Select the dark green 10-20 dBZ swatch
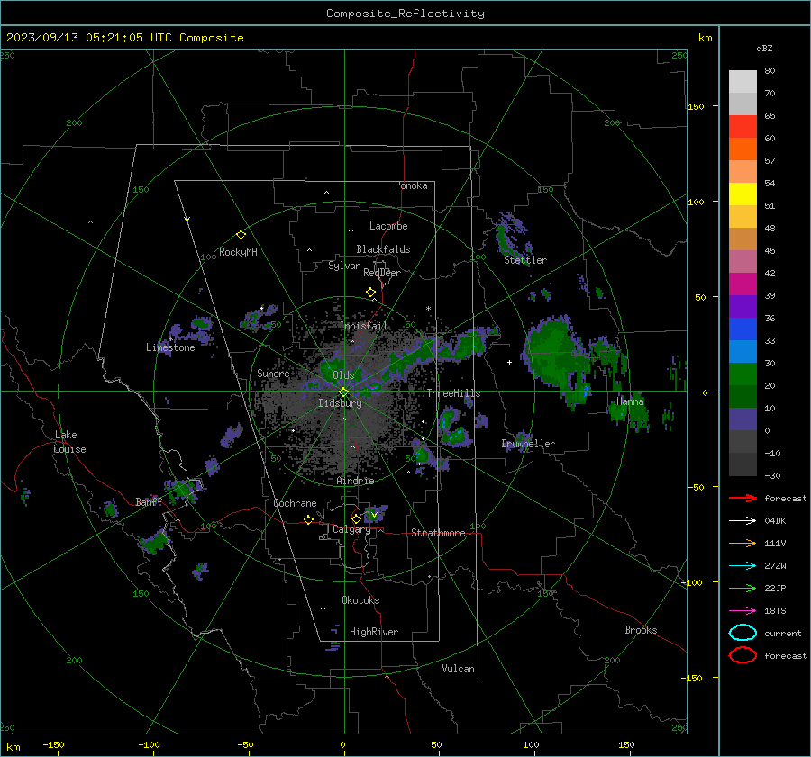Screen dimensions: 811x757 [x=743, y=396]
